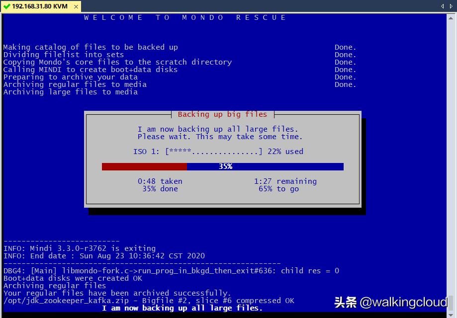Screen dimensions: 457x318
Task: Click the right tab-scroll arrow
Action: tap(452, 6)
